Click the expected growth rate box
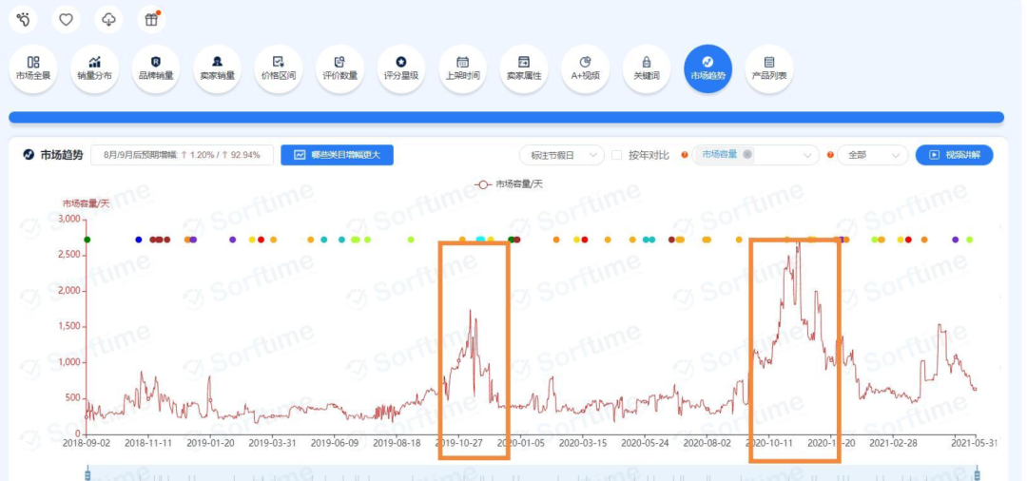 pos(182,155)
